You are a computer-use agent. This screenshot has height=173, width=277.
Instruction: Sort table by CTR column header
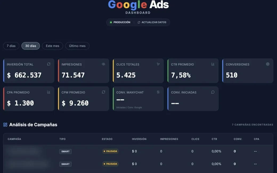[214, 139]
